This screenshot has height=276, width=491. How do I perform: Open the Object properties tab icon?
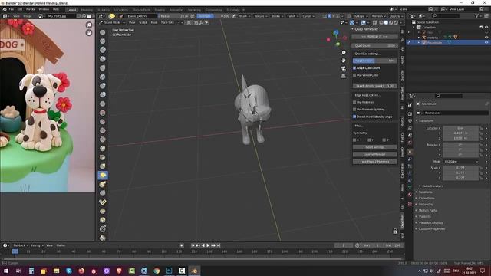pyautogui.click(x=410, y=152)
